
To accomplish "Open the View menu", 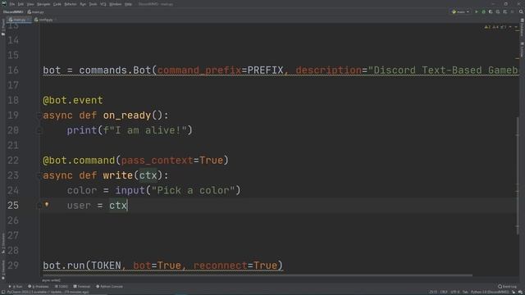I will coord(30,4).
